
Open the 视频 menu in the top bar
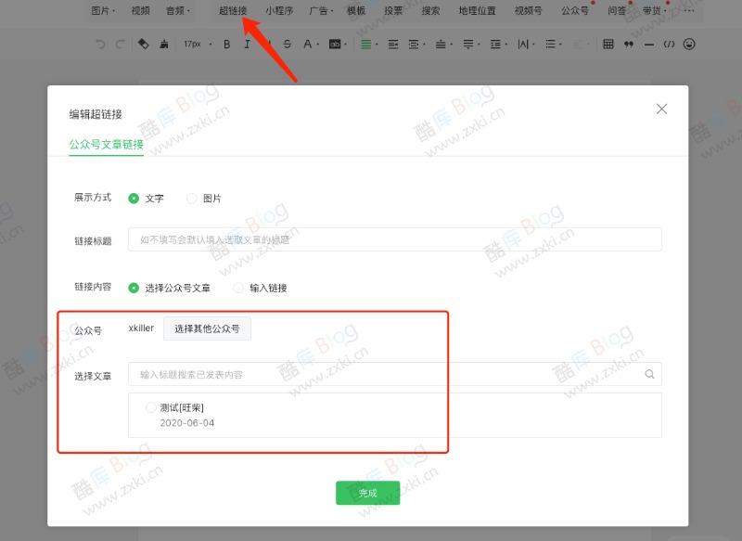pyautogui.click(x=139, y=11)
